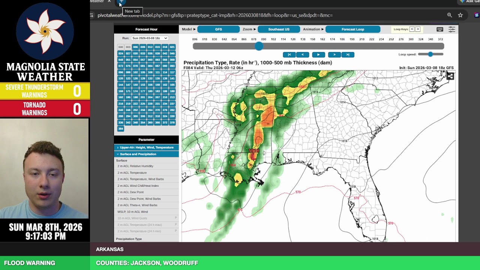Click the keyboard shortcuts icon
Viewport: 480px width, 270px height.
(440, 29)
